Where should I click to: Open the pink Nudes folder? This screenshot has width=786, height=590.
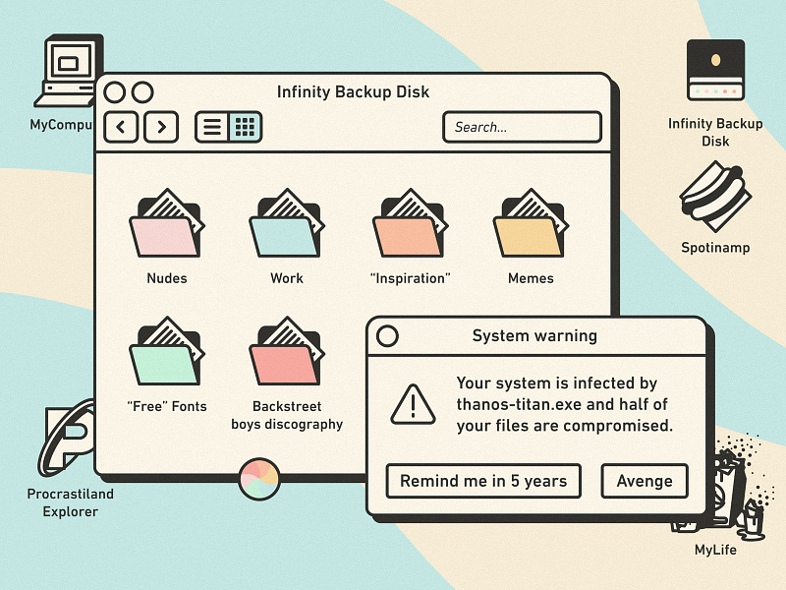(166, 223)
